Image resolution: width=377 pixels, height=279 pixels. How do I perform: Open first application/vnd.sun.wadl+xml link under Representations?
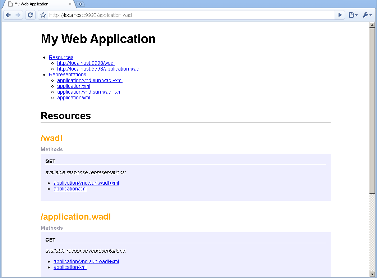[90, 80]
